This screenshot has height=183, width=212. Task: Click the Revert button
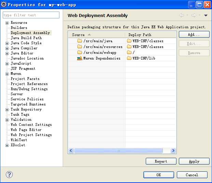pyautogui.click(x=161, y=161)
